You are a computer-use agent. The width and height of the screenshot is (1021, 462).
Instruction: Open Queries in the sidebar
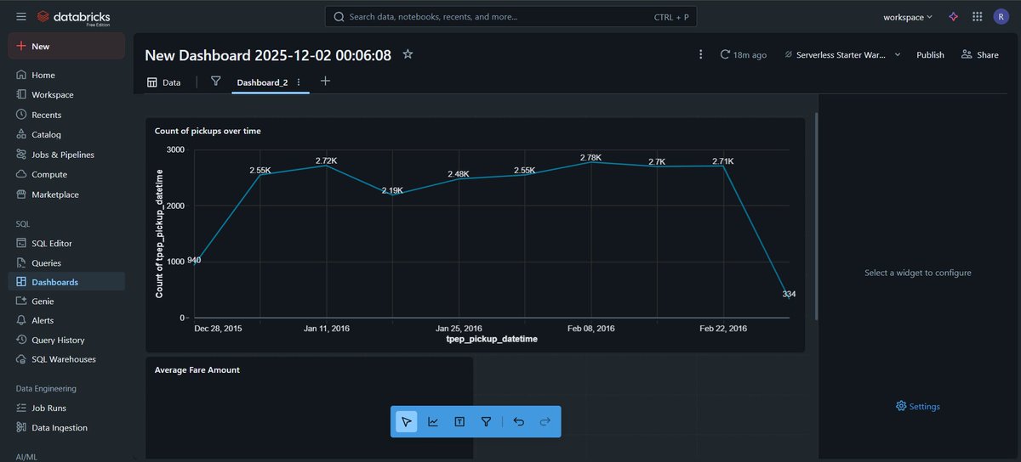coord(66,262)
